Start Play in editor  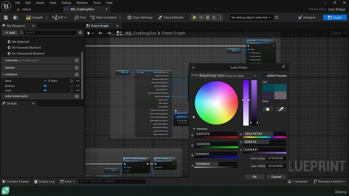195,17
